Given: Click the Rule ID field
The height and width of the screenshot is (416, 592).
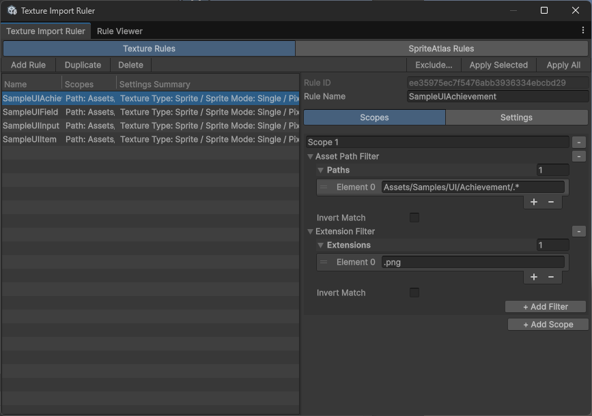Looking at the screenshot, I should pyautogui.click(x=498, y=83).
